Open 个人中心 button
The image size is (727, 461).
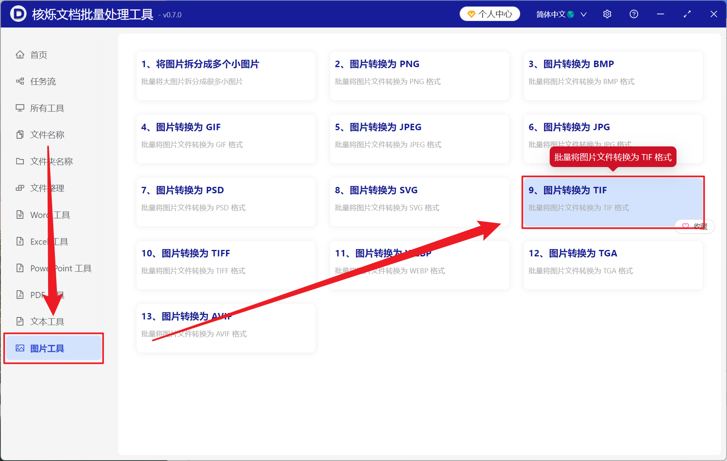pos(490,14)
